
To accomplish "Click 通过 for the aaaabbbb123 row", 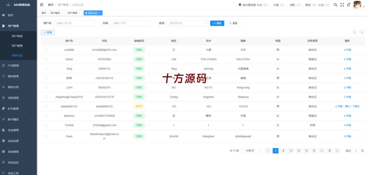I will click(x=346, y=106).
